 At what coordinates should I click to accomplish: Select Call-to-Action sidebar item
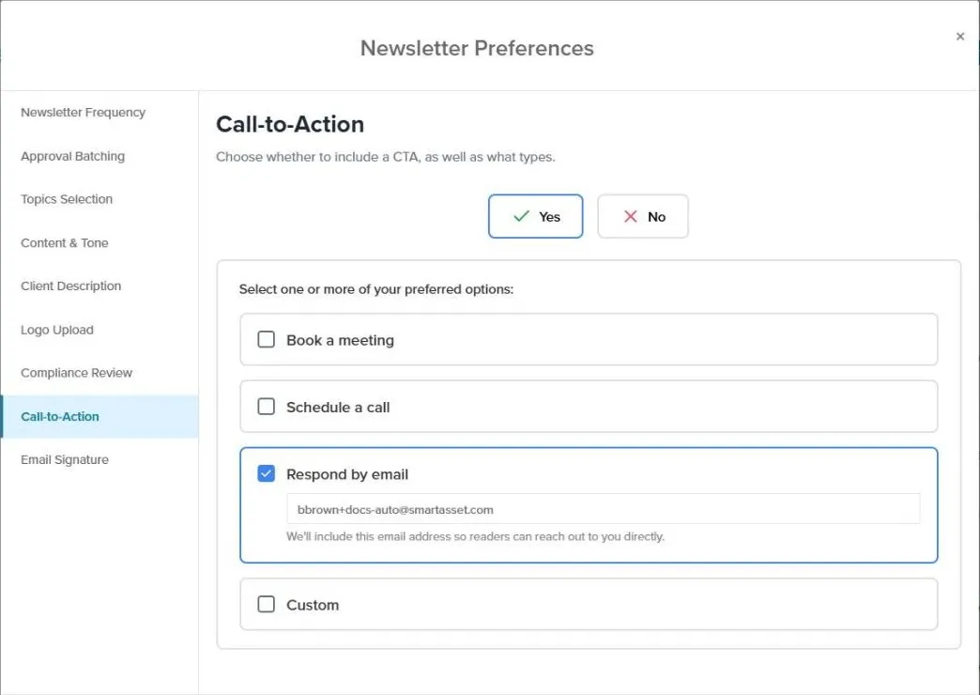[100, 417]
